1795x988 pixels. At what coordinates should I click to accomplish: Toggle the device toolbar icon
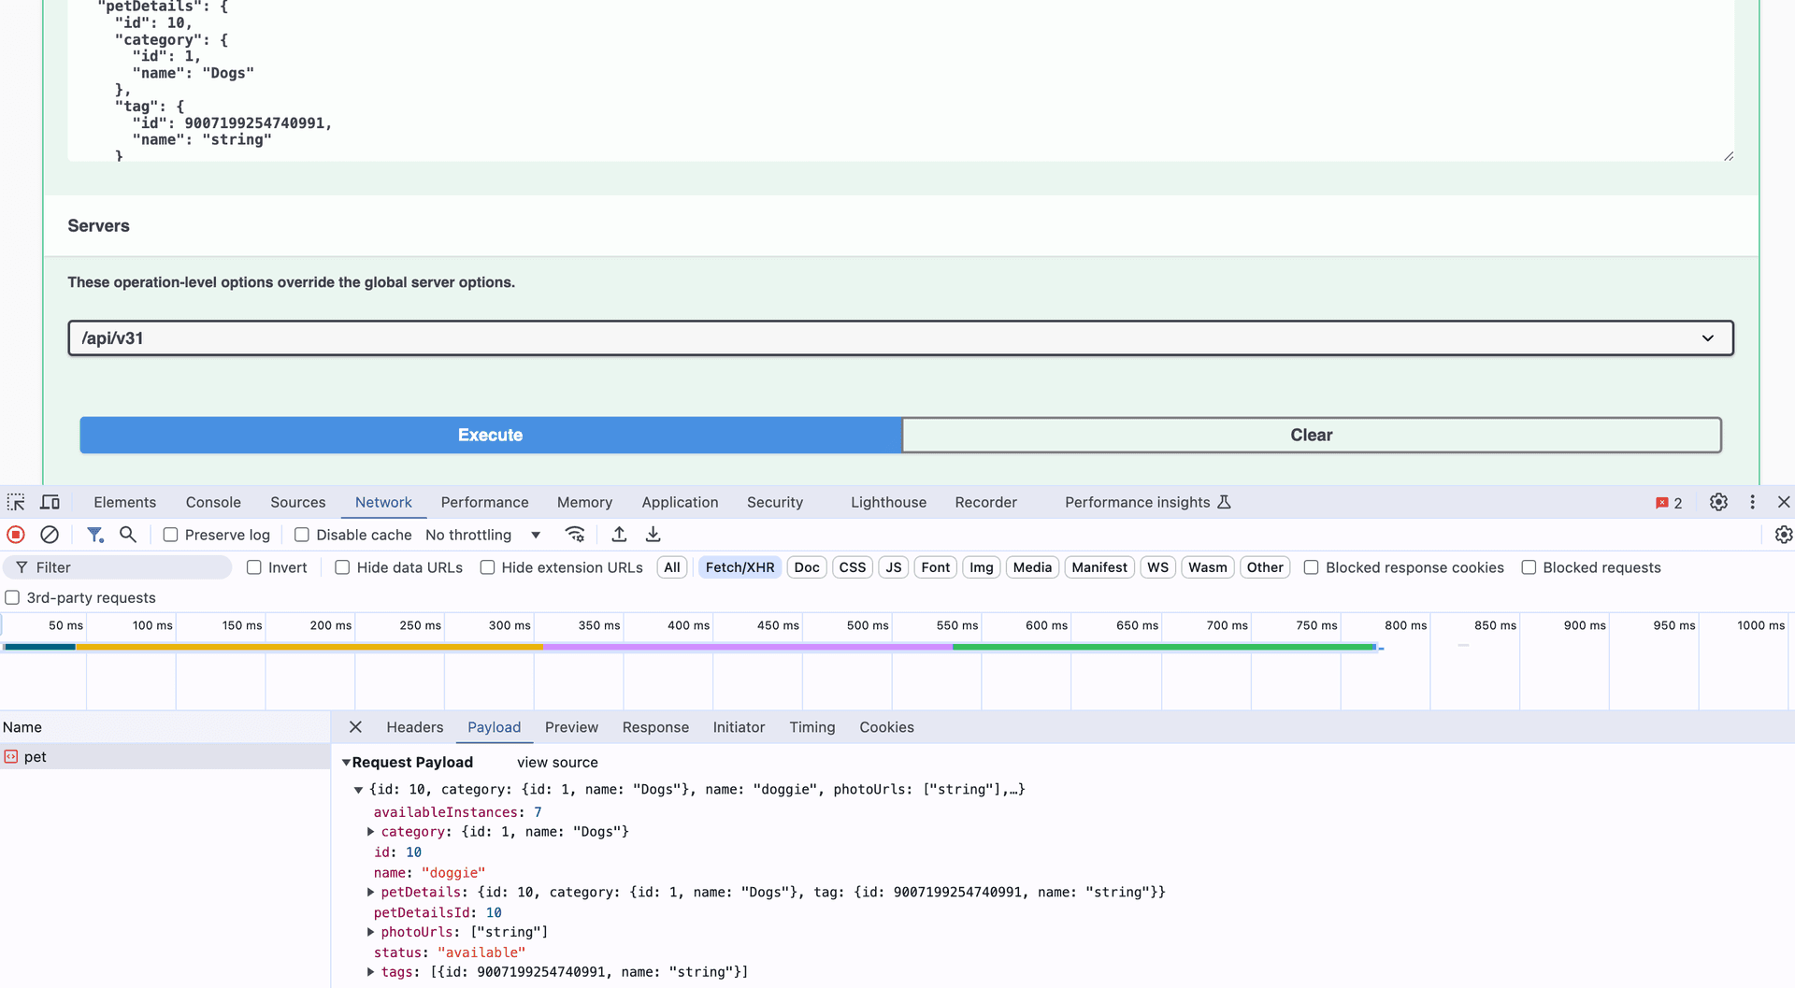[50, 503]
